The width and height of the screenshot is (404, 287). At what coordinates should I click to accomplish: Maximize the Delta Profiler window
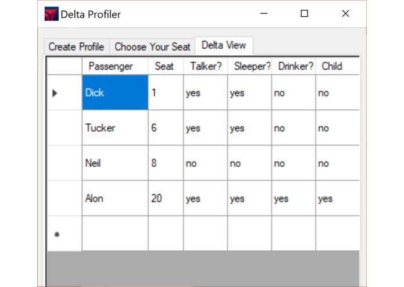tap(304, 13)
